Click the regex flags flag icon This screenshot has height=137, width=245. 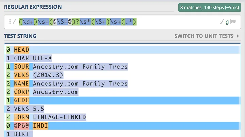[x=233, y=22]
